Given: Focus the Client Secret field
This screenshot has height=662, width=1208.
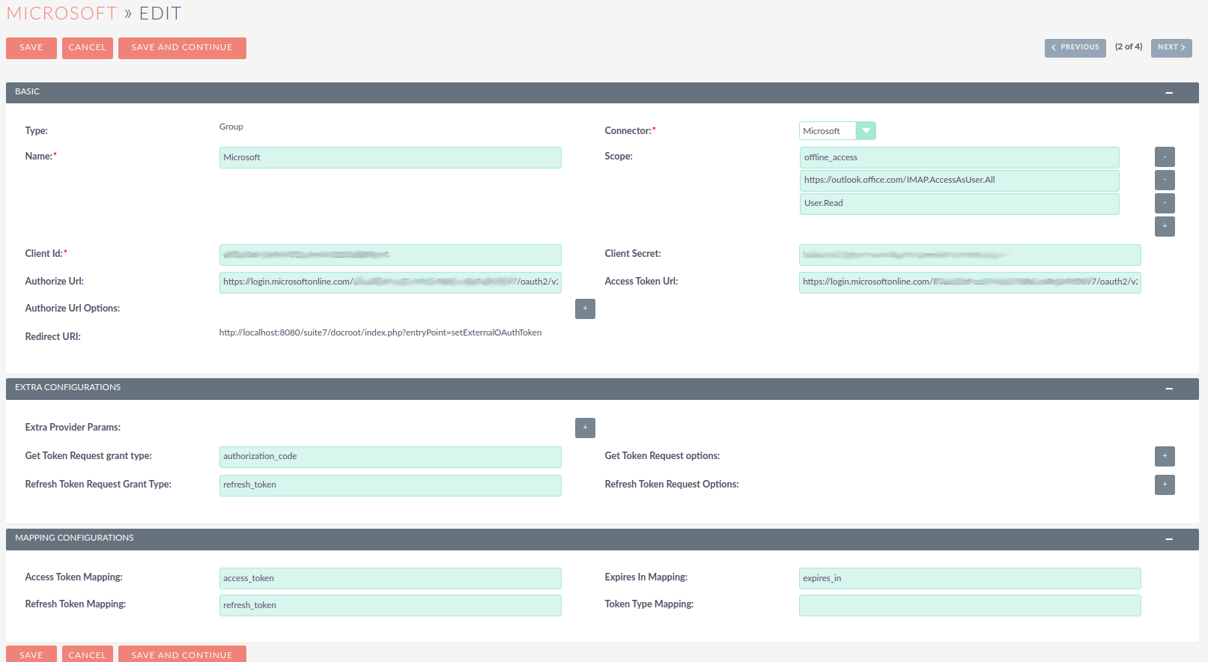Looking at the screenshot, I should click(970, 255).
